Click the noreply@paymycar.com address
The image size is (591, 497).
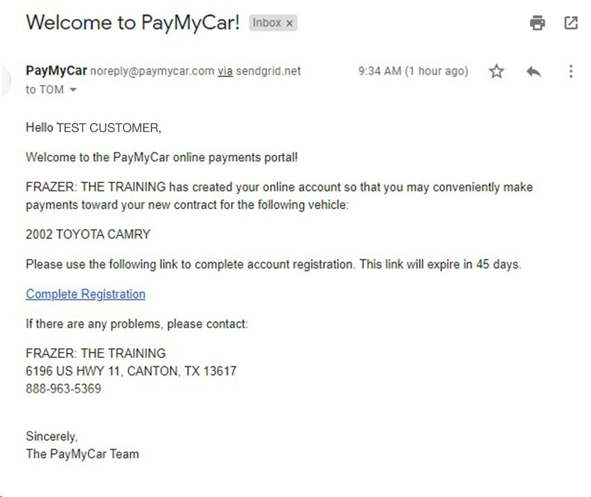click(x=152, y=71)
